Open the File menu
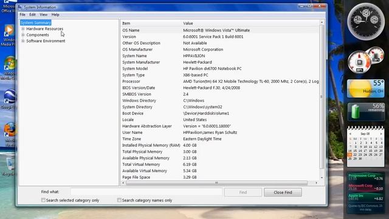 (22, 15)
